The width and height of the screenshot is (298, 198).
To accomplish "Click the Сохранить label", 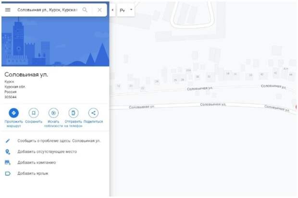I will (34, 122).
